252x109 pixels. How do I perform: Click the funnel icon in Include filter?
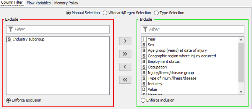coord(145,29)
